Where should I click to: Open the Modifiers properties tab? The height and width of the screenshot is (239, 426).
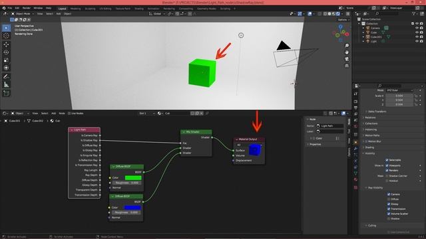pyautogui.click(x=355, y=149)
